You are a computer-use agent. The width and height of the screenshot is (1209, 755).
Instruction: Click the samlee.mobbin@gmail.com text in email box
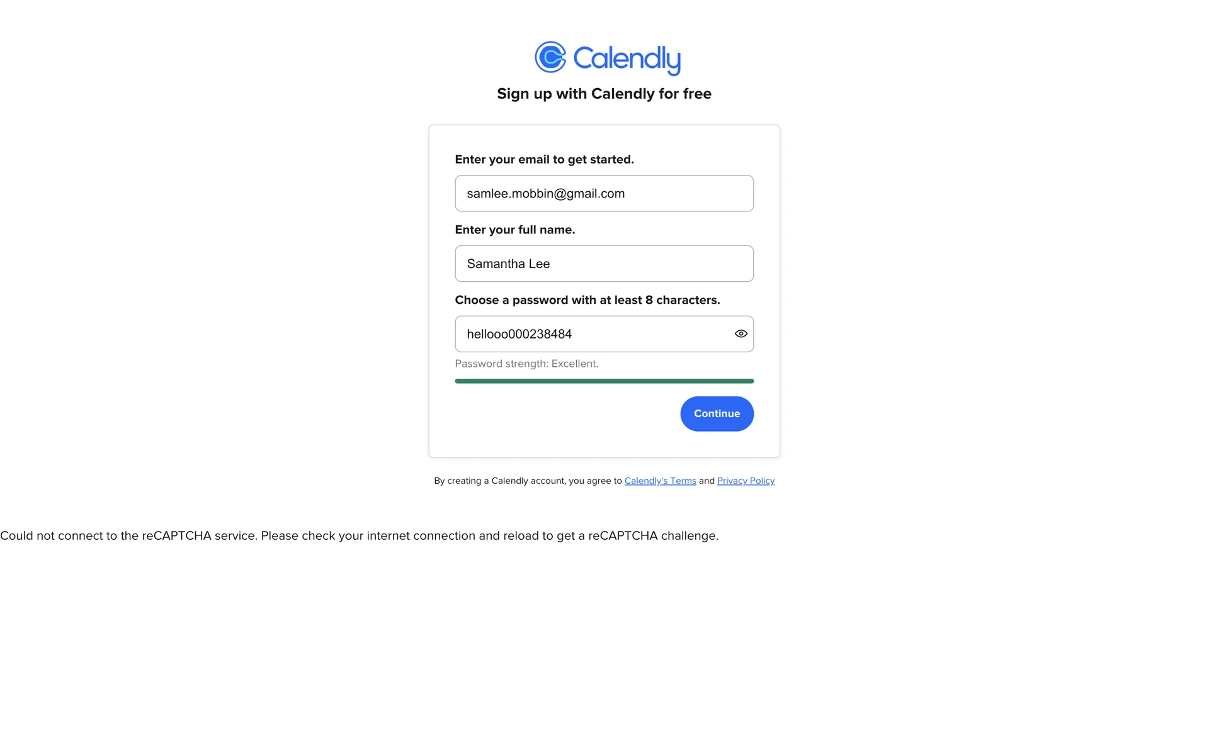(x=545, y=194)
